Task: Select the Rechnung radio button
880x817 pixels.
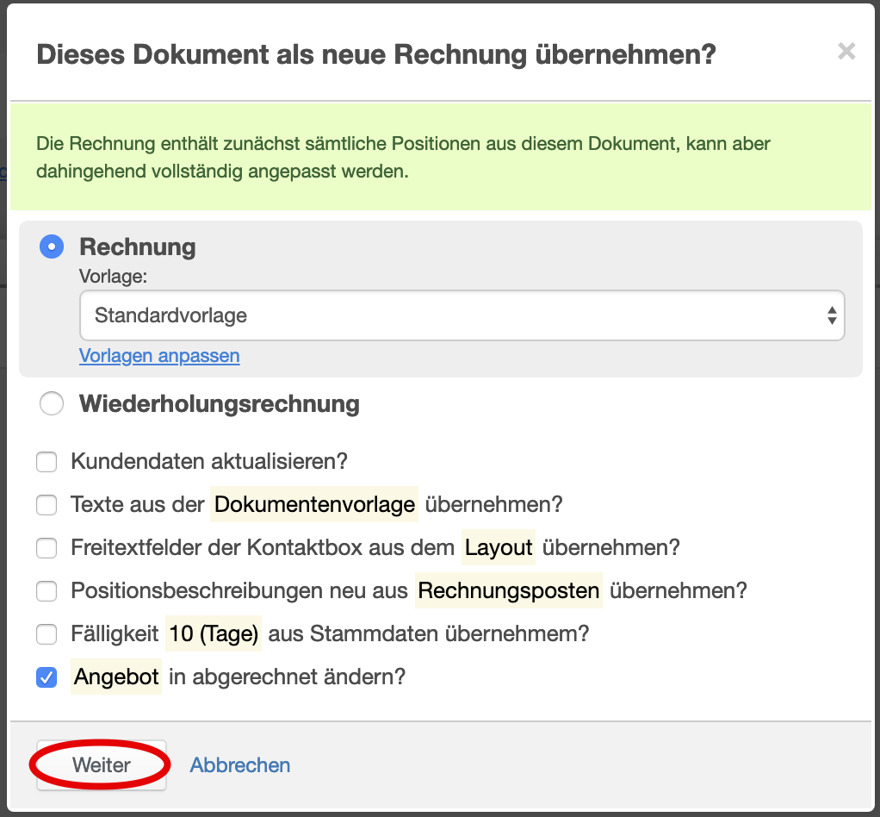Action: (x=52, y=246)
